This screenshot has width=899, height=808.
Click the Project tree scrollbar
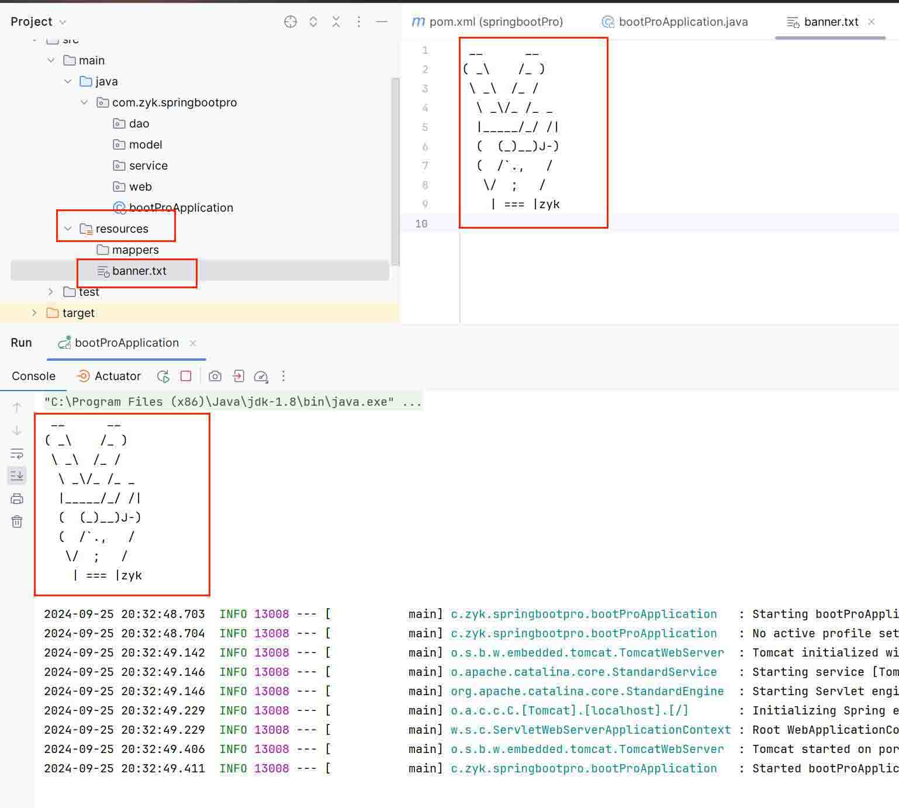[395, 171]
